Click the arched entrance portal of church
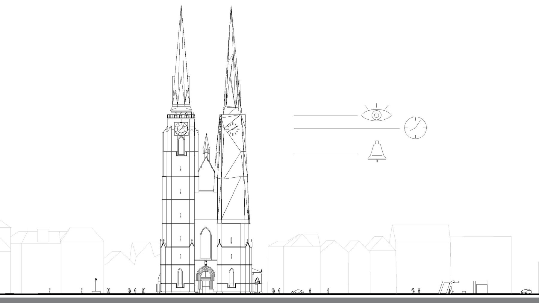 (x=205, y=280)
